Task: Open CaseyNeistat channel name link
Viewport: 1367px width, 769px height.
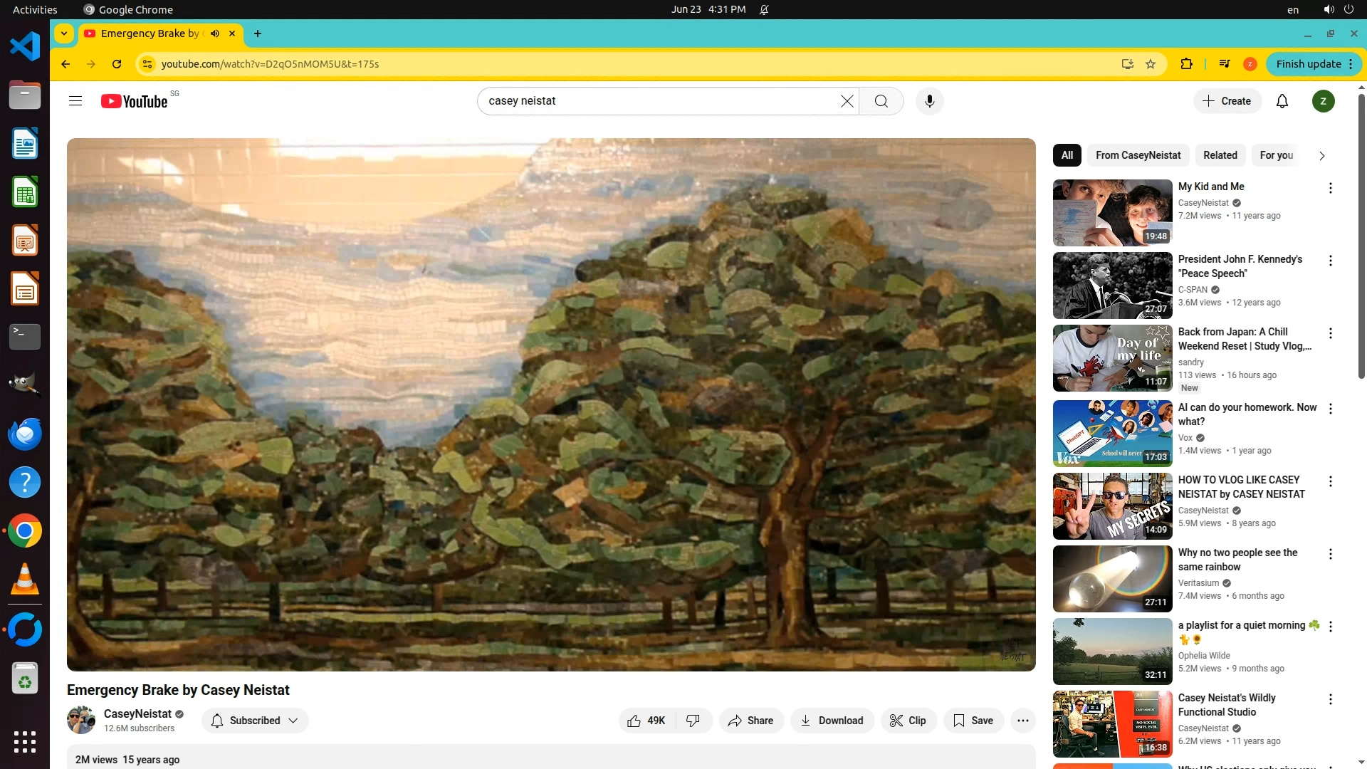Action: 137,713
